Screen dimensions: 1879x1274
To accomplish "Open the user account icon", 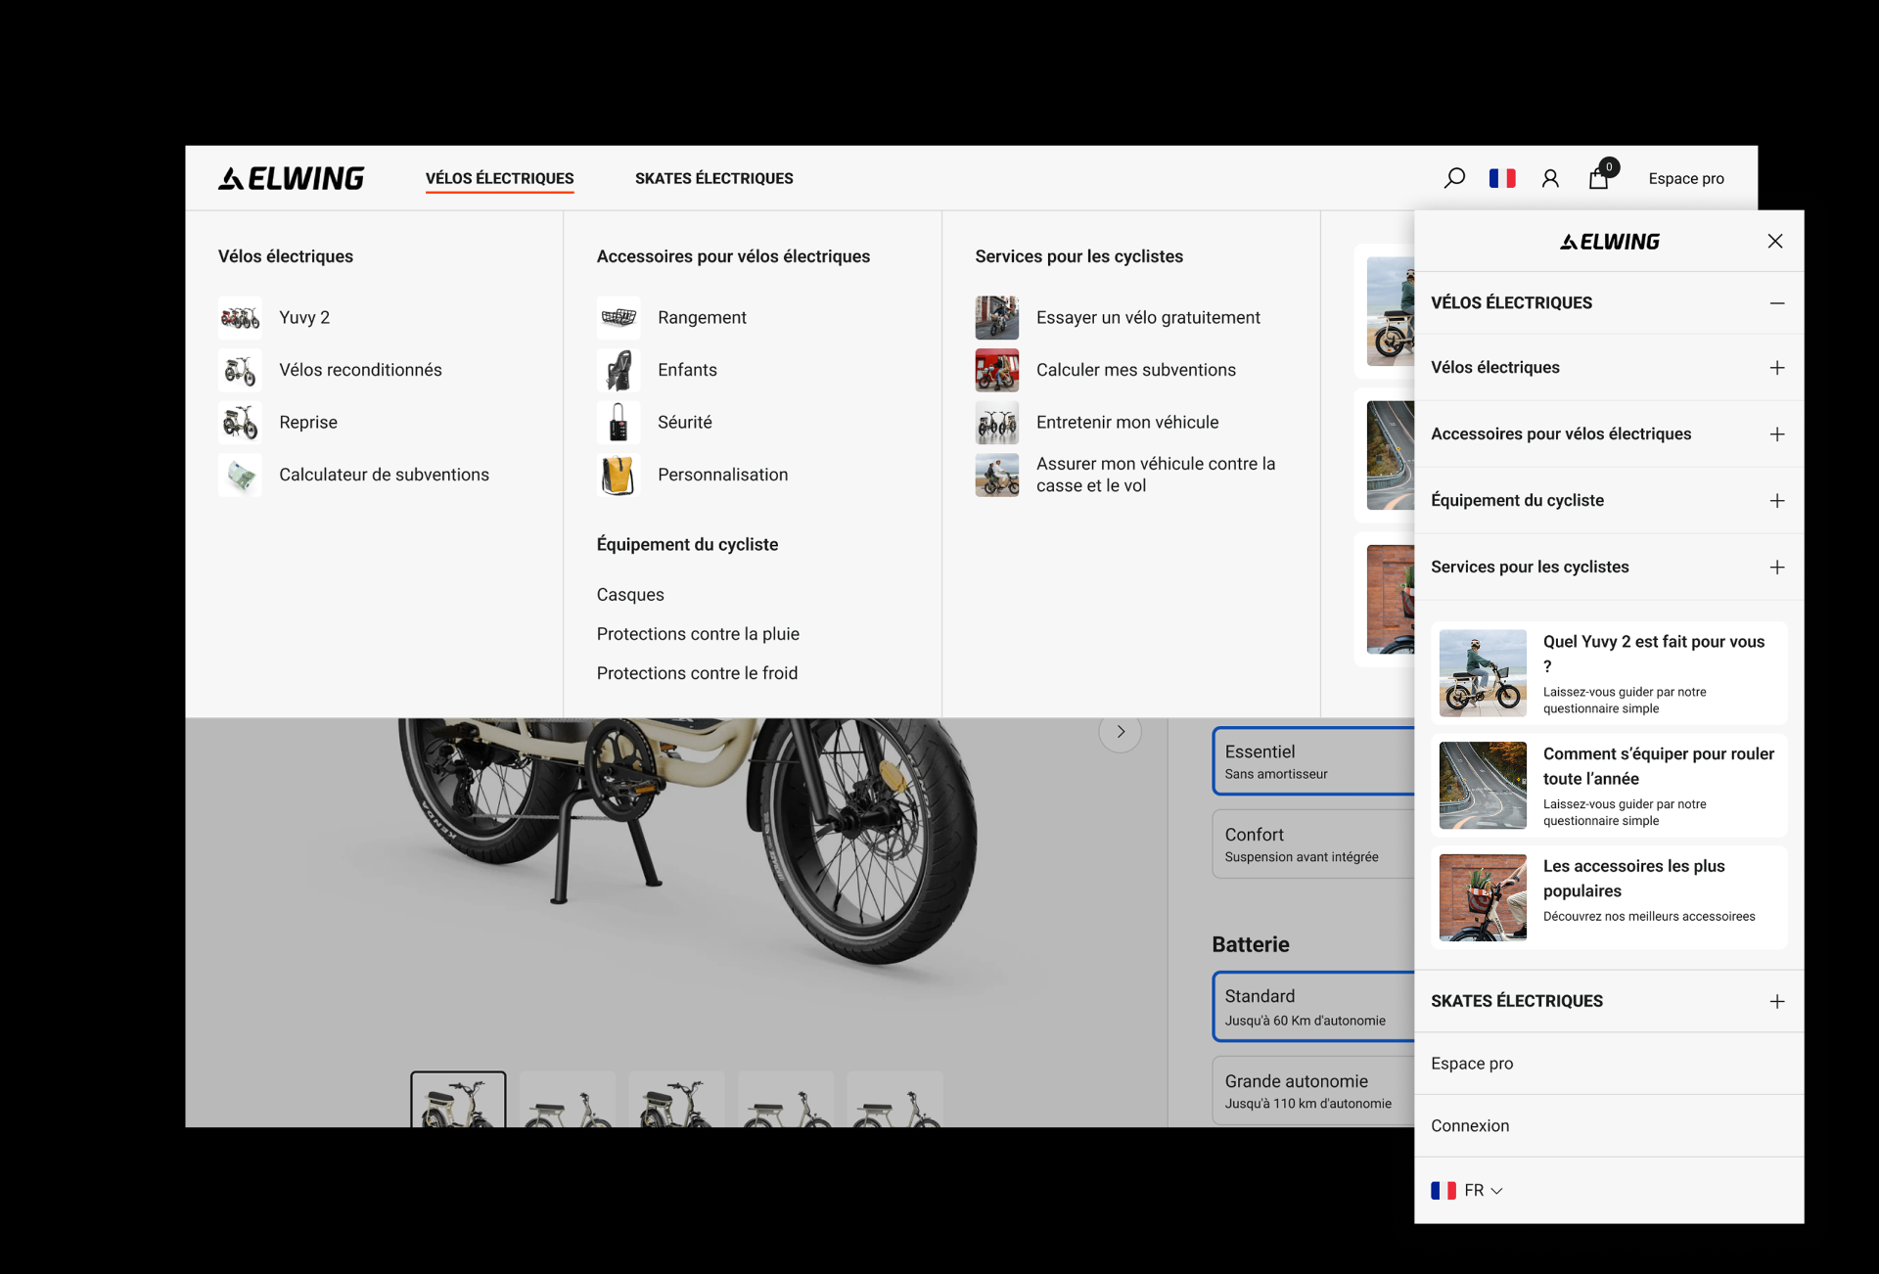I will [1550, 178].
